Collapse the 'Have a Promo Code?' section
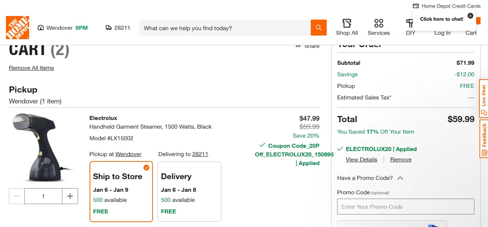488x227 pixels. [x=370, y=178]
